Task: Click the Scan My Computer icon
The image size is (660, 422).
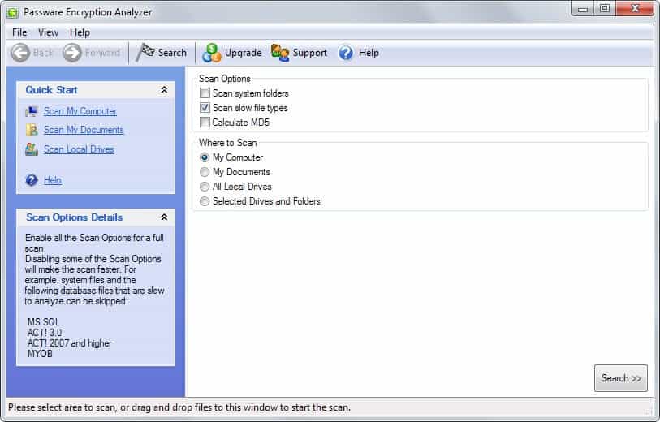Action: 32,111
